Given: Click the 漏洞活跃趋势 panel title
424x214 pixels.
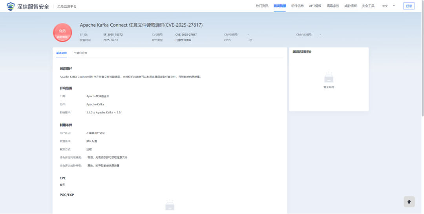Looking at the screenshot, I should [x=302, y=52].
